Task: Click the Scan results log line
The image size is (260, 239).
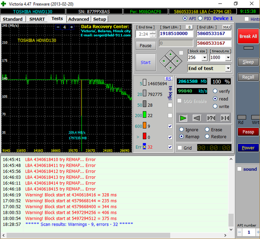Action: (79, 224)
